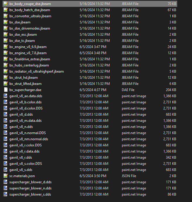This screenshot has height=202, width=192.
Task: Click the icon of bx_hubs_centerlug.jbeam
Action: pyautogui.click(x=6, y=65)
